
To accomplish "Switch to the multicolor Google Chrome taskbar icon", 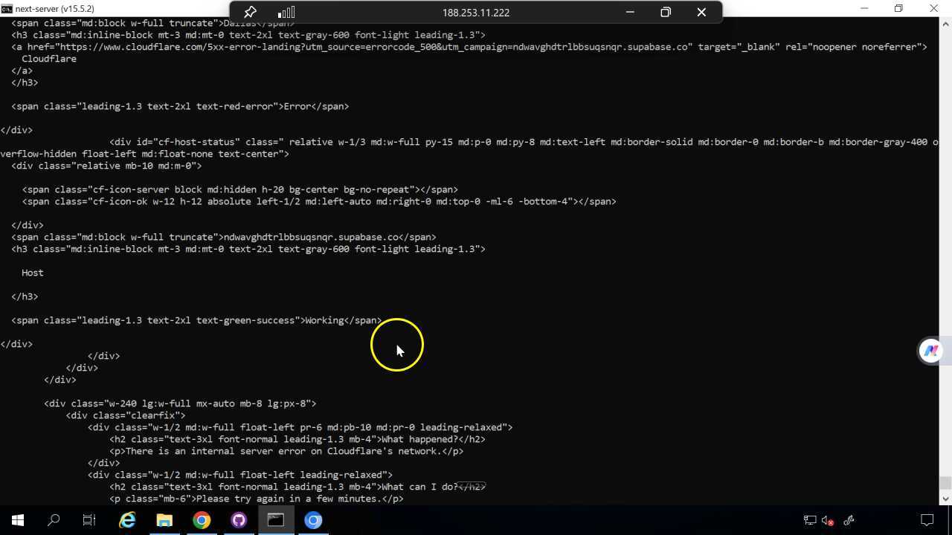I will (202, 520).
